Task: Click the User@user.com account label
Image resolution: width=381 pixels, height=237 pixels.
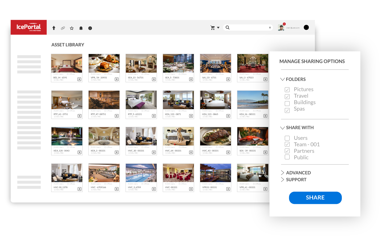Action: tap(293, 28)
